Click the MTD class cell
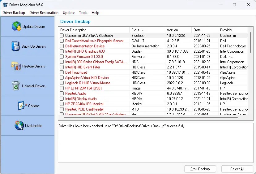 click(x=135, y=109)
